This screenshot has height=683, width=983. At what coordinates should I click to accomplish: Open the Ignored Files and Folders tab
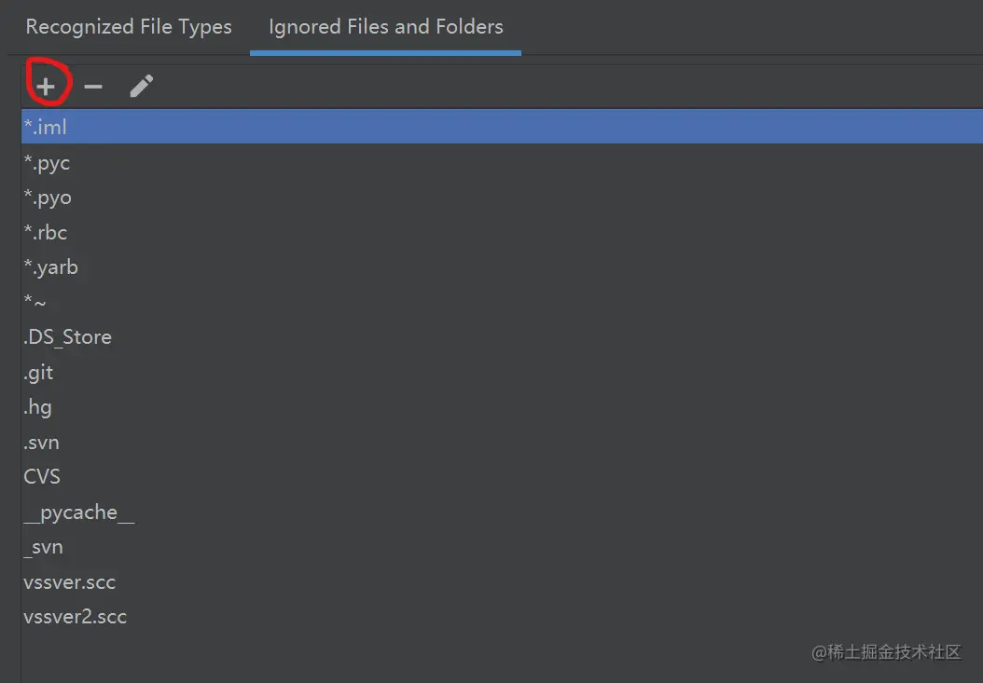(x=385, y=27)
